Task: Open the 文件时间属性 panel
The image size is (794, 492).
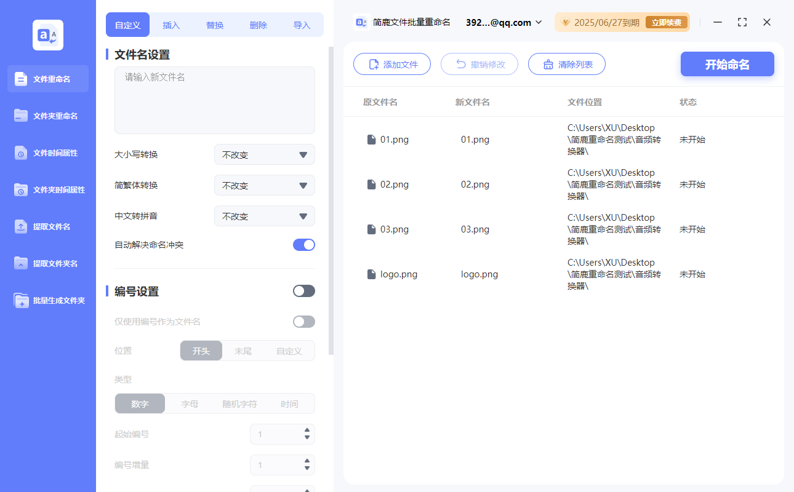Action: [x=47, y=153]
